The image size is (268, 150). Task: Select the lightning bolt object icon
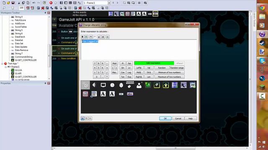pos(157,85)
